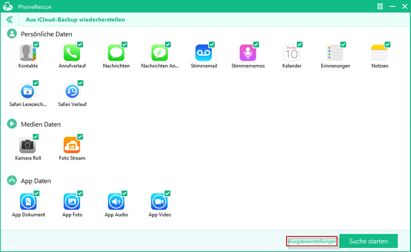This screenshot has height=252, width=411.
Task: Toggle the App Audio checkbox
Action: (124, 194)
